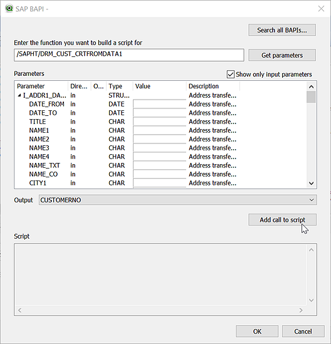Viewport: 331px width, 344px height.
Task: Collapse the I_ADDR1_DA... structure node
Action: coord(19,95)
